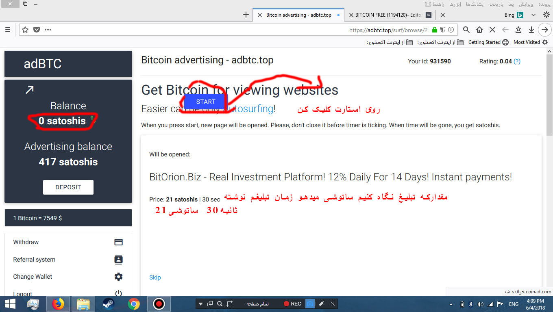Image resolution: width=553 pixels, height=312 pixels.
Task: Go back using the circled arrow button
Action: tap(544, 30)
